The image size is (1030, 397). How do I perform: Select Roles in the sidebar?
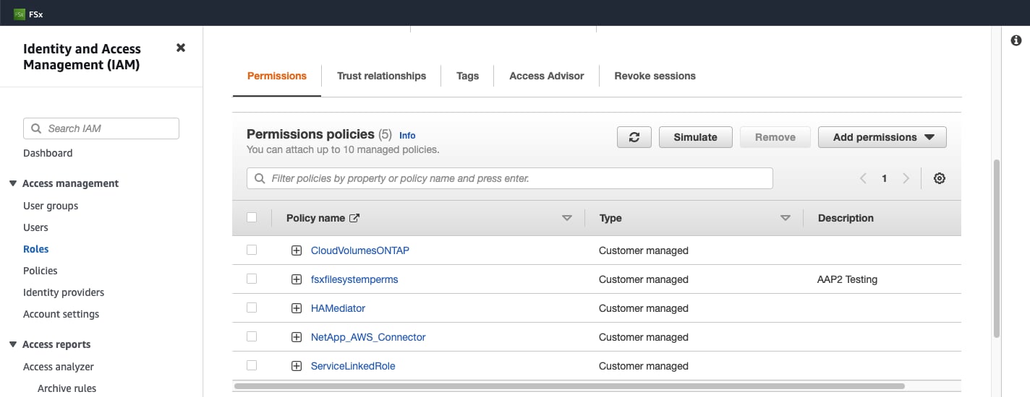36,249
